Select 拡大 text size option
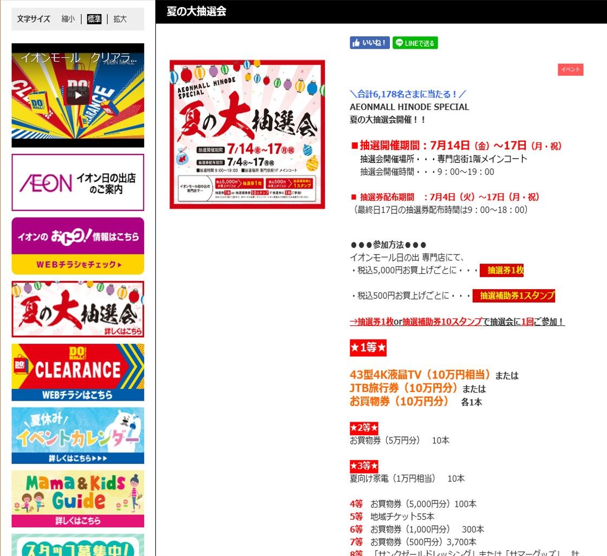 pos(120,19)
